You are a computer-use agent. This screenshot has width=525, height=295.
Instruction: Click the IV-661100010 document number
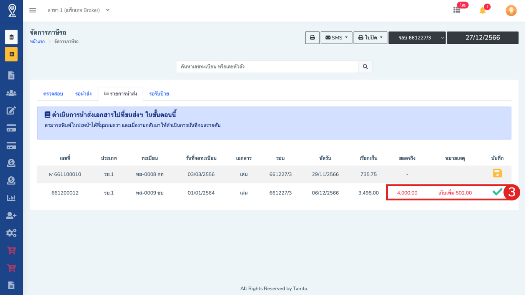click(65, 174)
